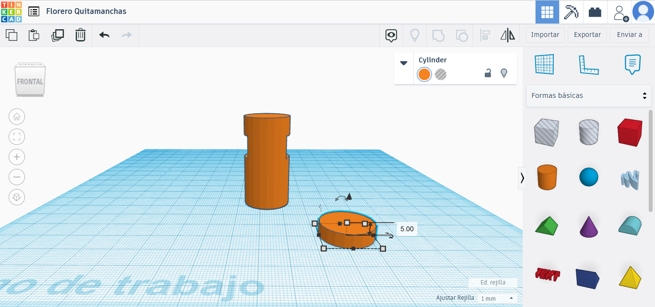Click the curved rotation handle above cylinder
This screenshot has width=655, height=307.
(340, 198)
